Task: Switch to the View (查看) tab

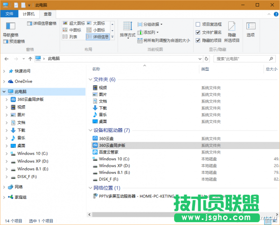Action: point(48,14)
